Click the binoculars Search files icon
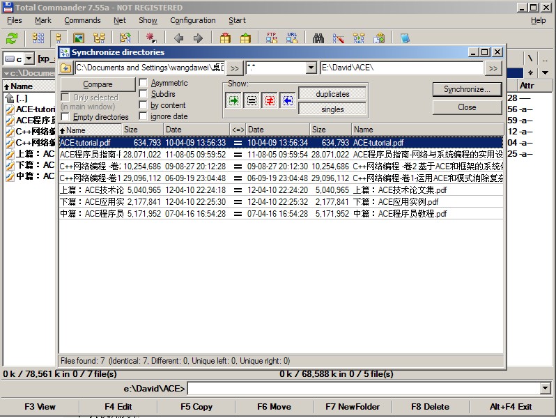556x418 pixels. click(318, 38)
